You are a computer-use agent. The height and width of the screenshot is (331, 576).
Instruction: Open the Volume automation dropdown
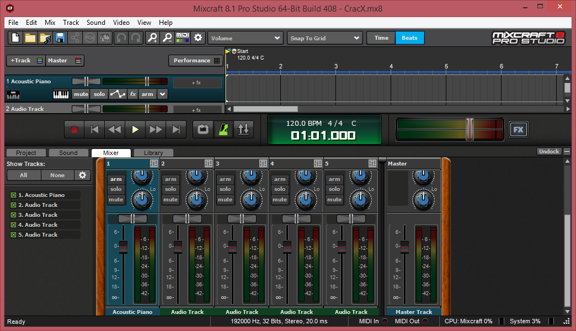(246, 38)
